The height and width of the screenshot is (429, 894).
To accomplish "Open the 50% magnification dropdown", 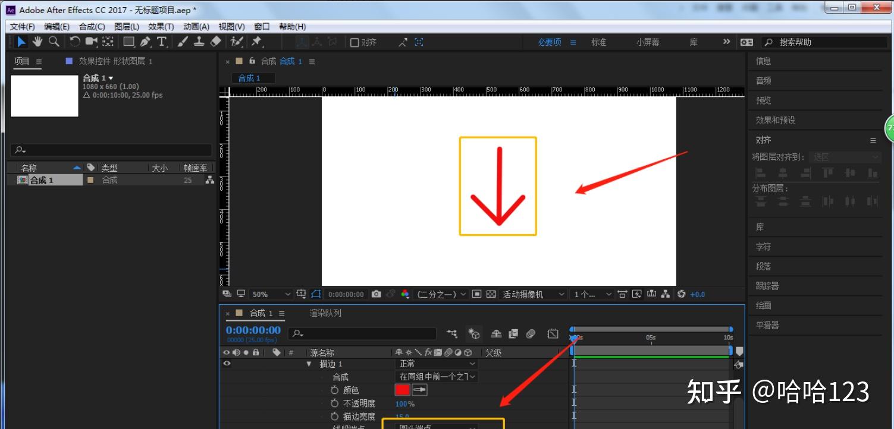I will (x=272, y=294).
